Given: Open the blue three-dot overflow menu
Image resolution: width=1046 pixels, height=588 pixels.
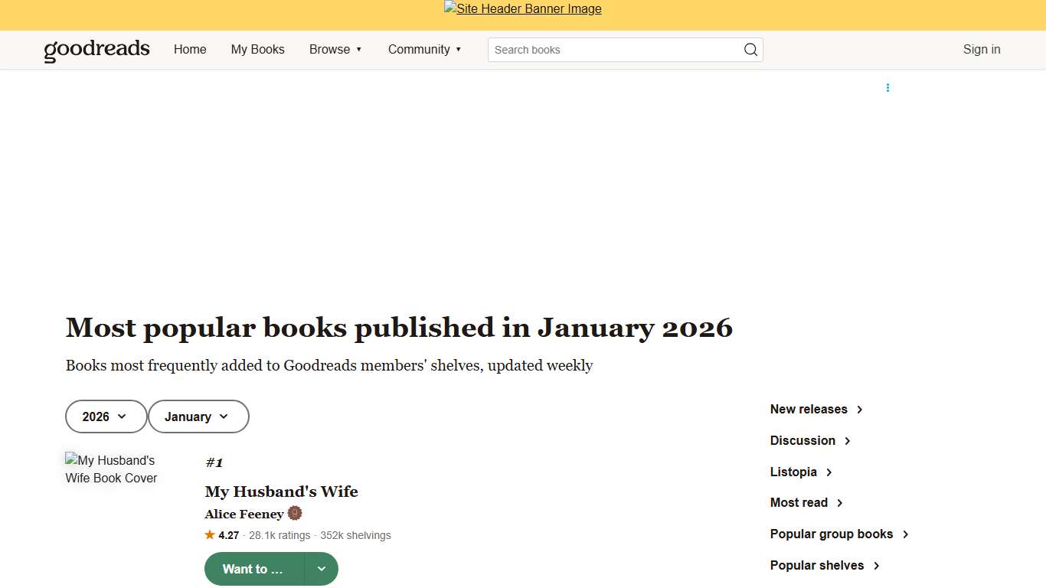Looking at the screenshot, I should pyautogui.click(x=887, y=87).
